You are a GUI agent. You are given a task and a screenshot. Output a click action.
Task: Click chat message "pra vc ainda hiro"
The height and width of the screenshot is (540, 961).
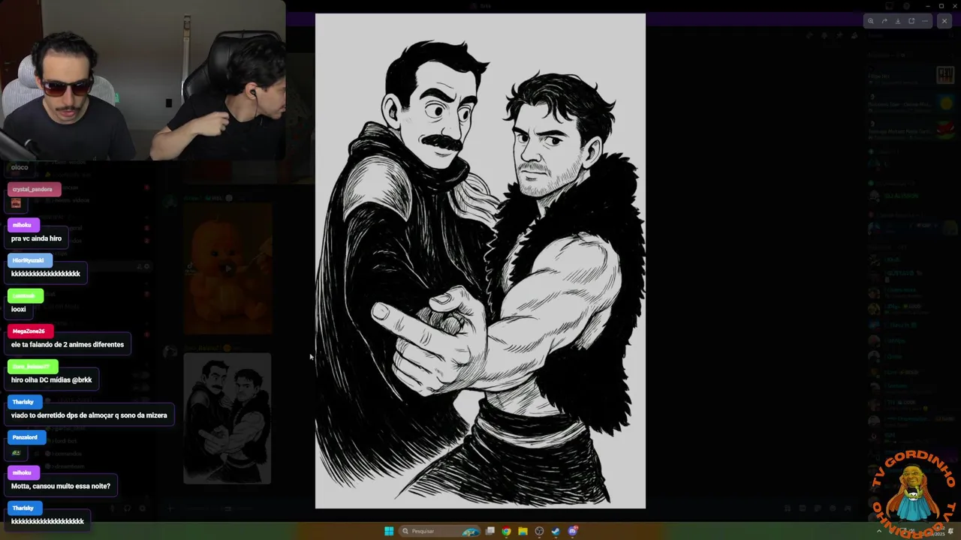coord(36,238)
